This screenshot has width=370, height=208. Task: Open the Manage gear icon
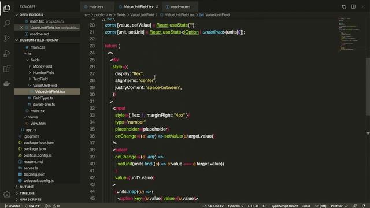pyautogui.click(x=7, y=195)
